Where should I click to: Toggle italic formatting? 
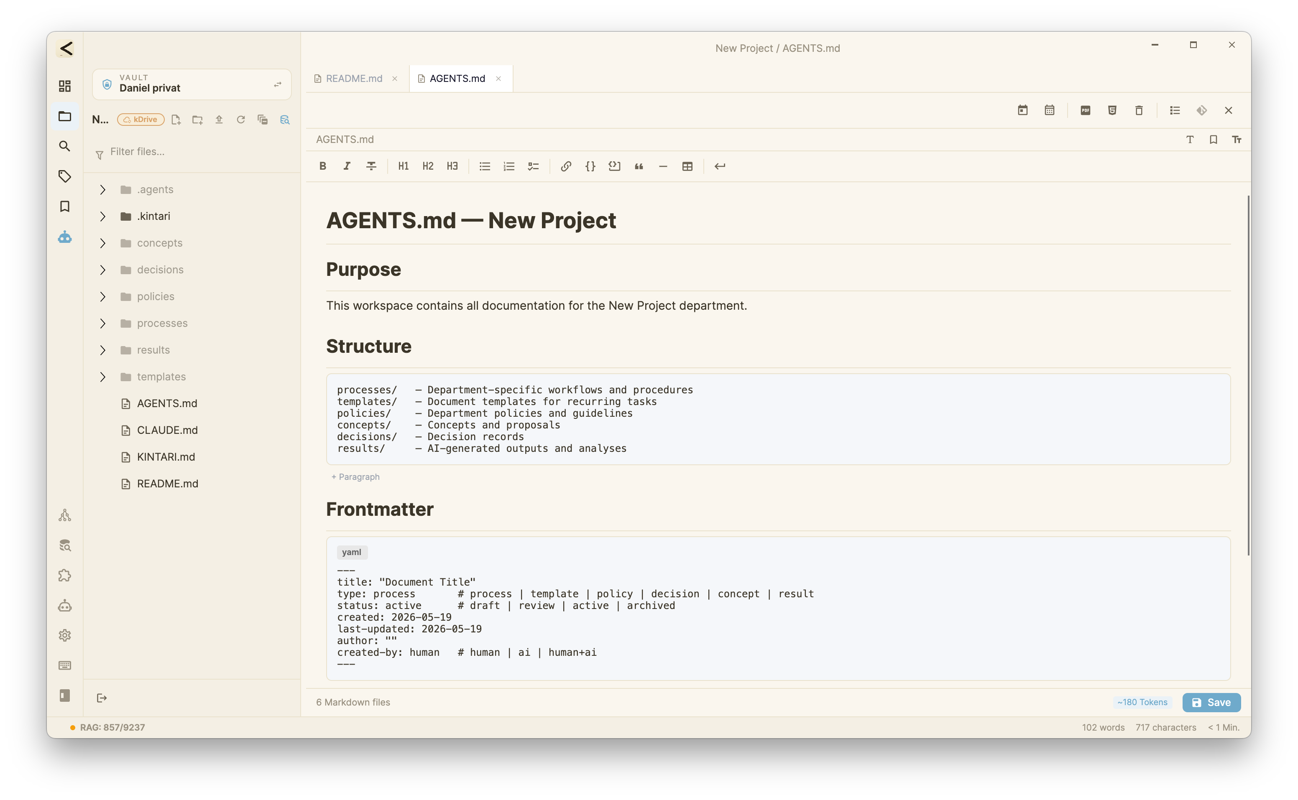[347, 166]
